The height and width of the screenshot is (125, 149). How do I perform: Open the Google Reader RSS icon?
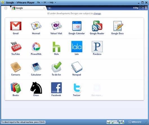click(97, 26)
